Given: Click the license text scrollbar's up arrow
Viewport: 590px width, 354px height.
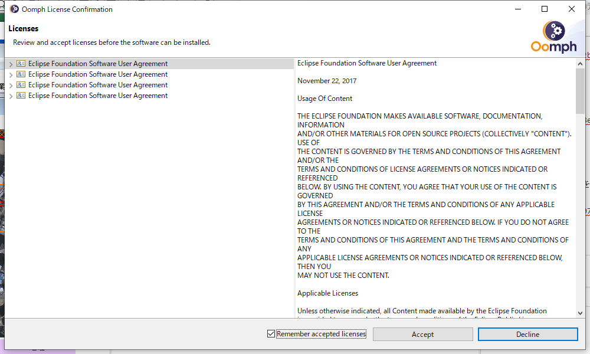Looking at the screenshot, I should point(580,63).
